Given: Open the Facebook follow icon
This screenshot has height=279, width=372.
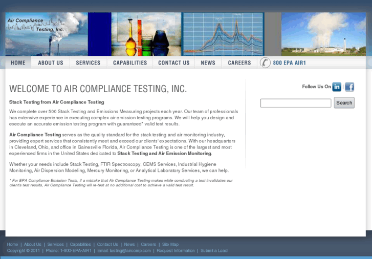Looking at the screenshot, I should click(349, 87).
